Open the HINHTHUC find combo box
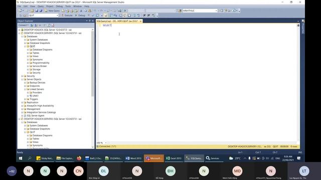This screenshot has width=321, height=180. coord(200,10)
